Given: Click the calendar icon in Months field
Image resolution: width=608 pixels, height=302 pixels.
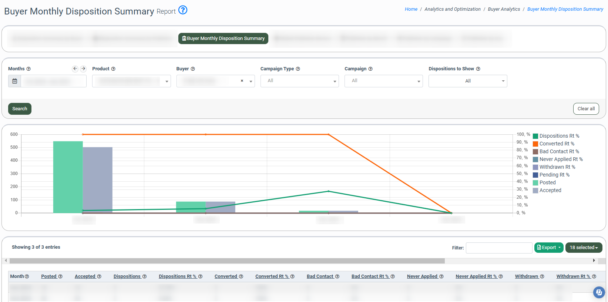Looking at the screenshot, I should point(15,81).
